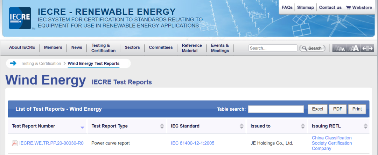This screenshot has height=155, width=378.
Task: Open the PDF icon for IECRE.WE.TR.PP.20-00030-R0
Action: click(x=15, y=143)
